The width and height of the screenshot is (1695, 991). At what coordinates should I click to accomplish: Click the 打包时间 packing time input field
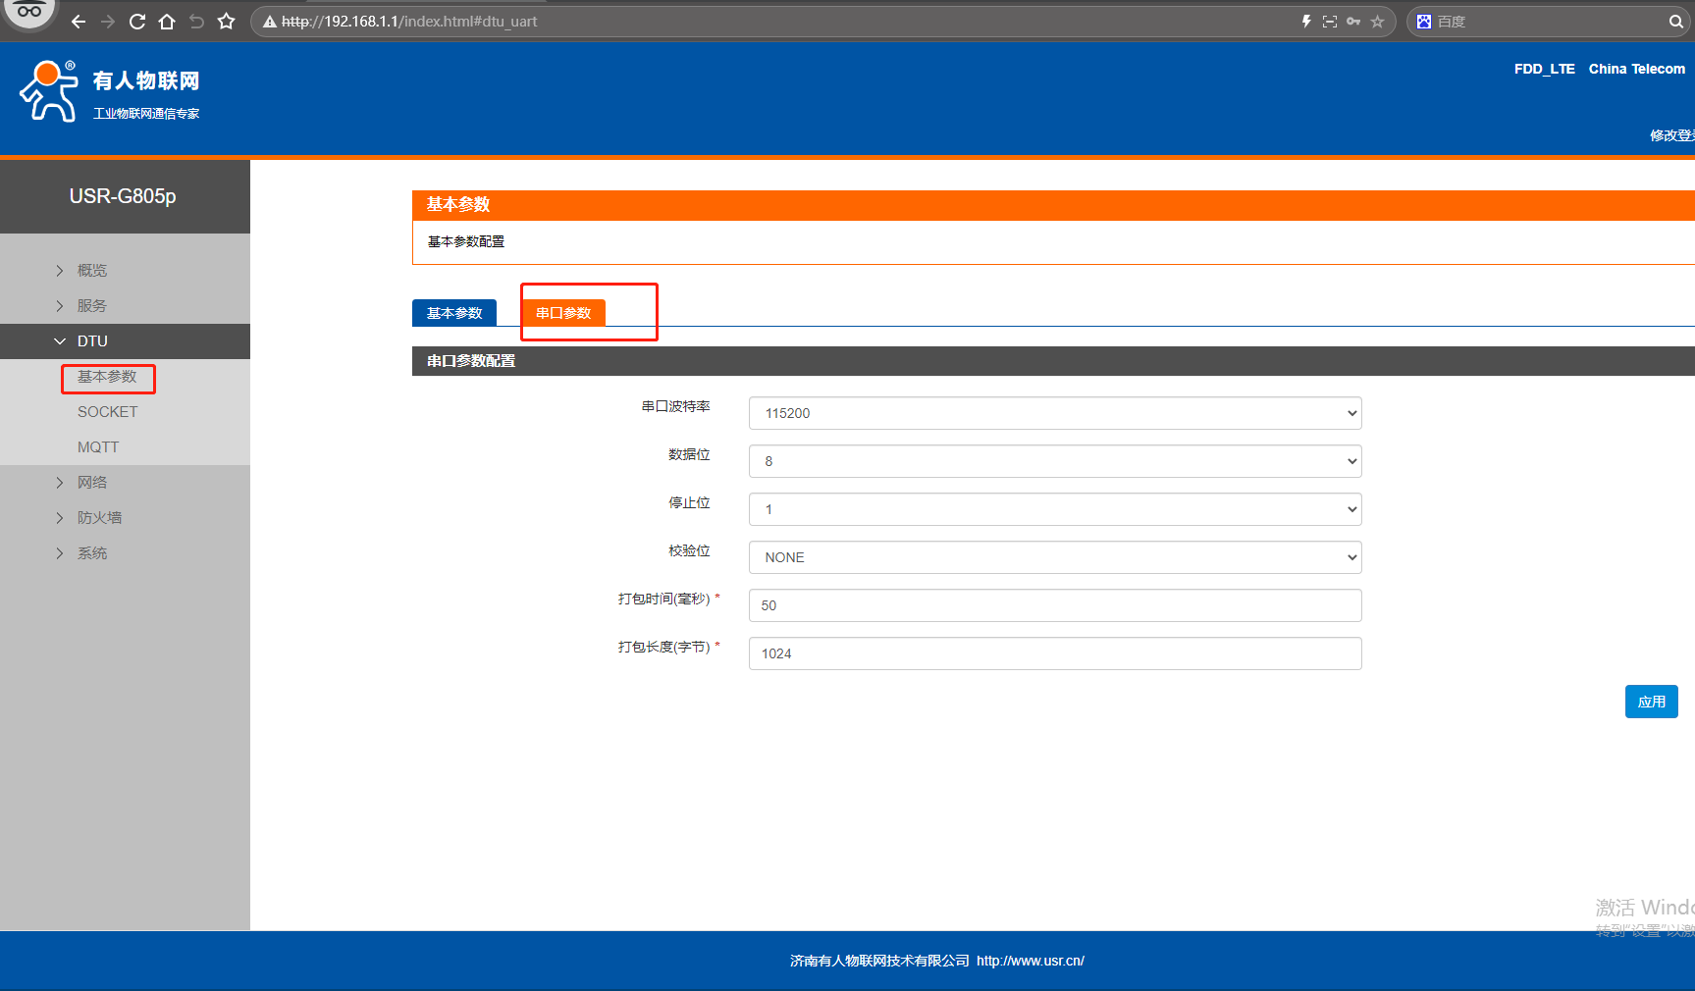1054,605
